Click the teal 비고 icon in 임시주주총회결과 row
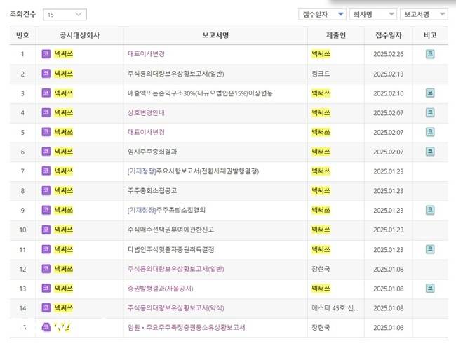This screenshot has width=456, height=344. pyautogui.click(x=430, y=152)
